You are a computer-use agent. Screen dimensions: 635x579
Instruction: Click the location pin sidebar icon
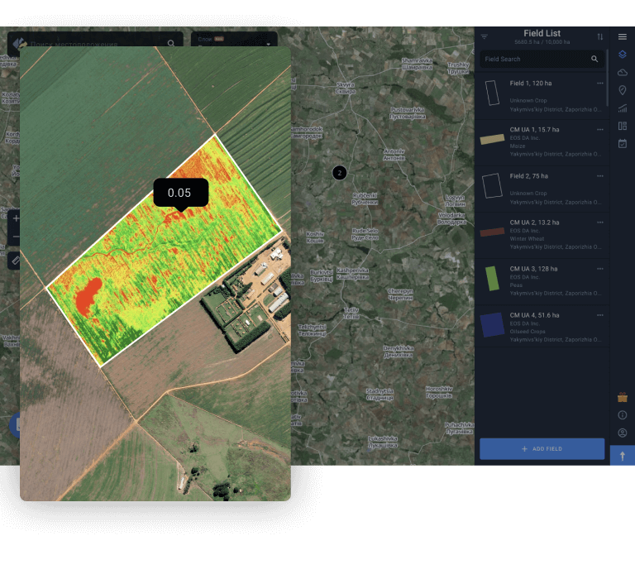coord(623,90)
